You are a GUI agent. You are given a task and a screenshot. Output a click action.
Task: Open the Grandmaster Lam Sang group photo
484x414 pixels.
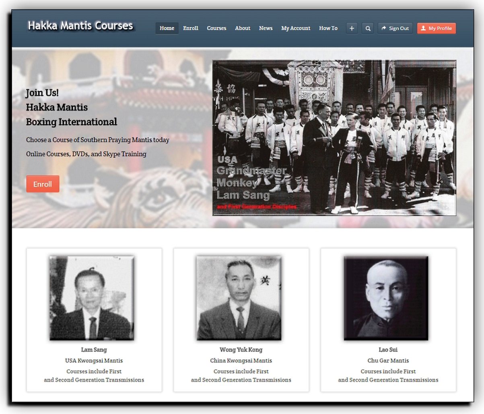click(334, 138)
